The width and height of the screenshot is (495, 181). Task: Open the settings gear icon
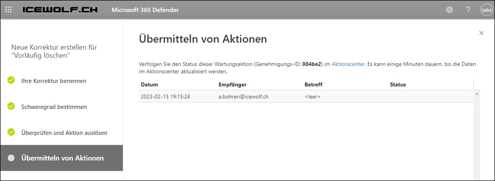click(x=449, y=10)
